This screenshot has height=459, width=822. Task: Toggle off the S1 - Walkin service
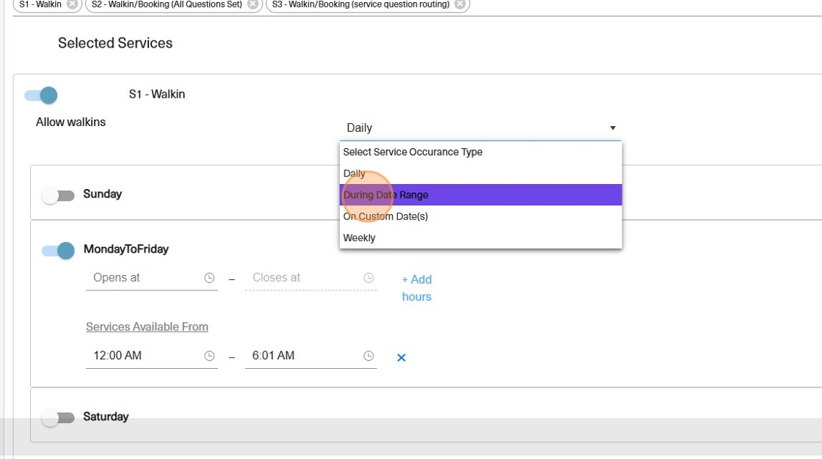tap(41, 95)
